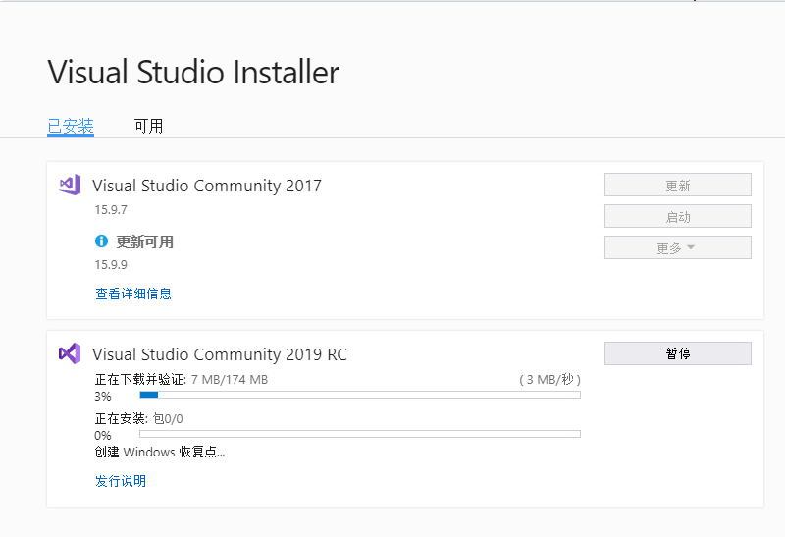Click the 0% install percentage label

pyautogui.click(x=103, y=435)
